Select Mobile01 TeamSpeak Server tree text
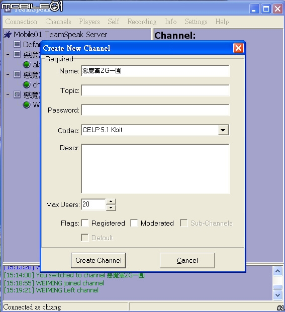This screenshot has height=312, width=285. click(60, 35)
